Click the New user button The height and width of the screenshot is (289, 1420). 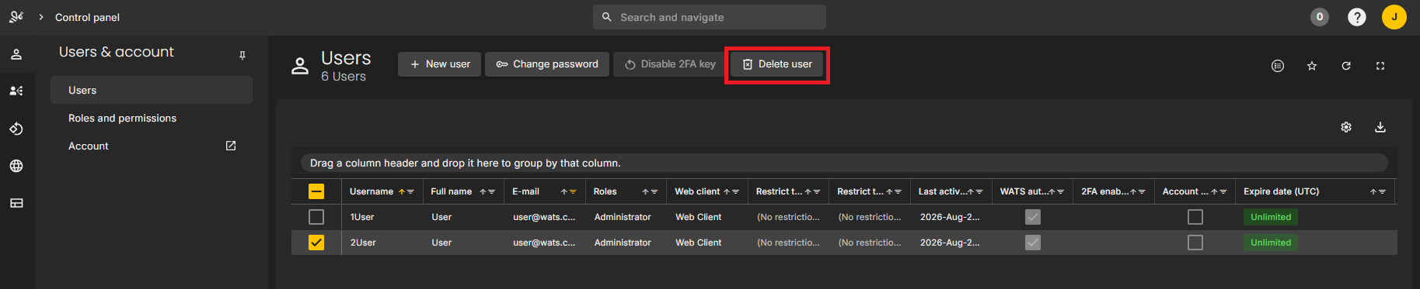[x=440, y=64]
